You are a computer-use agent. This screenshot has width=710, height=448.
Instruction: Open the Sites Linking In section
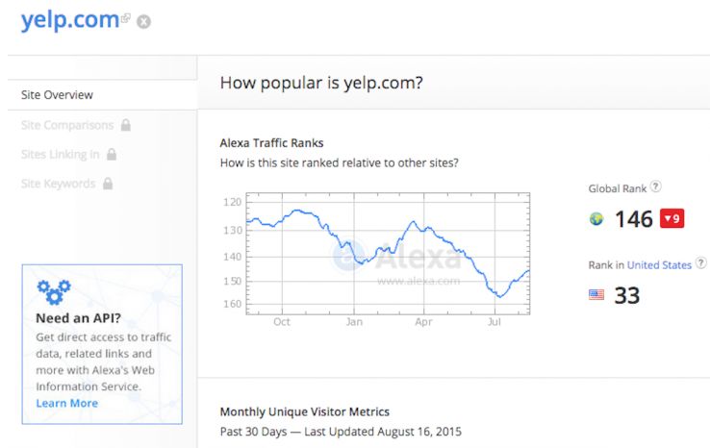pyautogui.click(x=60, y=154)
